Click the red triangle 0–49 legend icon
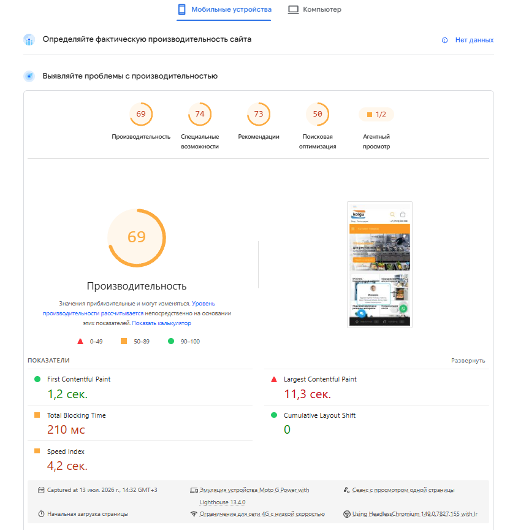The height and width of the screenshot is (530, 518). pos(80,342)
